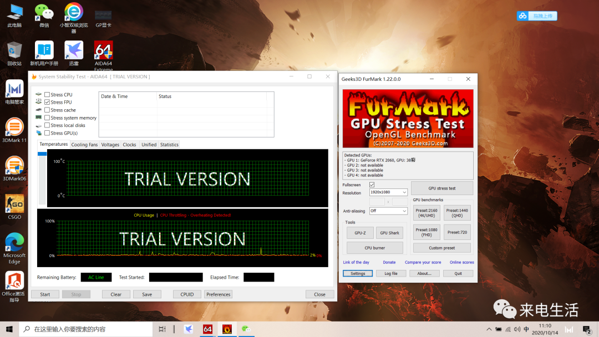Image resolution: width=599 pixels, height=337 pixels.
Task: Click the cloud upload widget at top right
Action: (537, 16)
